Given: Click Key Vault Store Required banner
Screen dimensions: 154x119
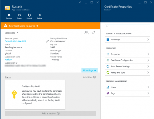Looking at the screenshot, I should pyautogui.click(x=50, y=26).
